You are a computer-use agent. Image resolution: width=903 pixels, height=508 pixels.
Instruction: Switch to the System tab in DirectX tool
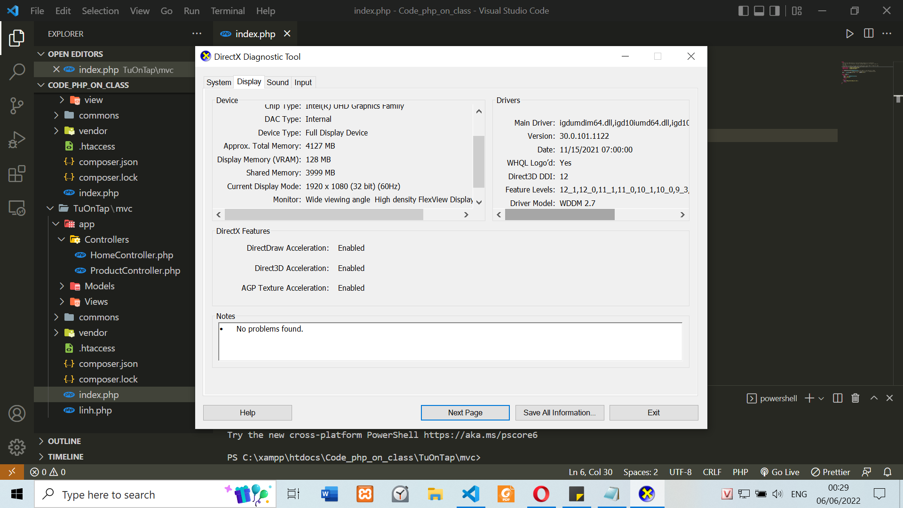219,82
